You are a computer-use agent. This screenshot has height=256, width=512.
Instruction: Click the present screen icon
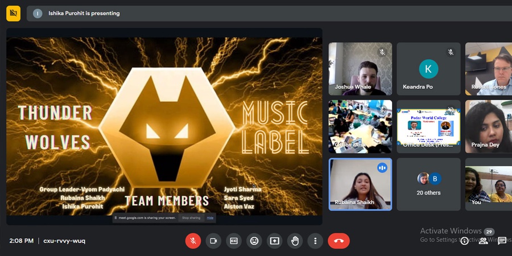(x=275, y=241)
